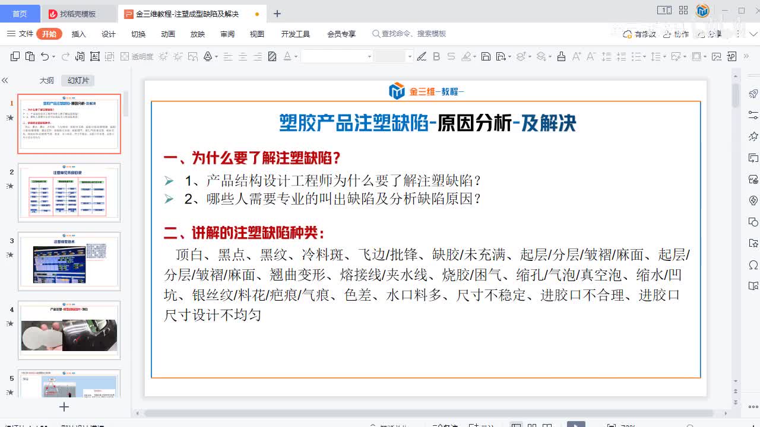Decrease font size with the A- icon
The height and width of the screenshot is (427, 760).
[591, 56]
